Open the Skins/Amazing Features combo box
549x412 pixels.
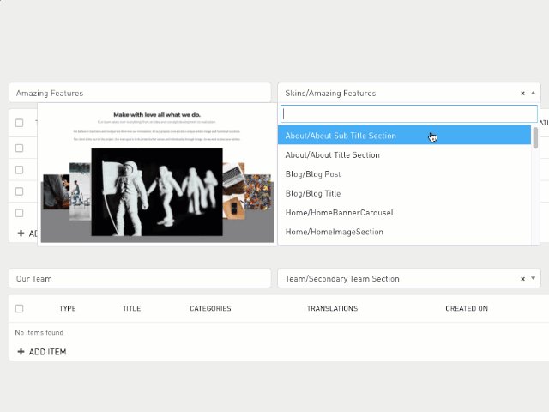(409, 93)
